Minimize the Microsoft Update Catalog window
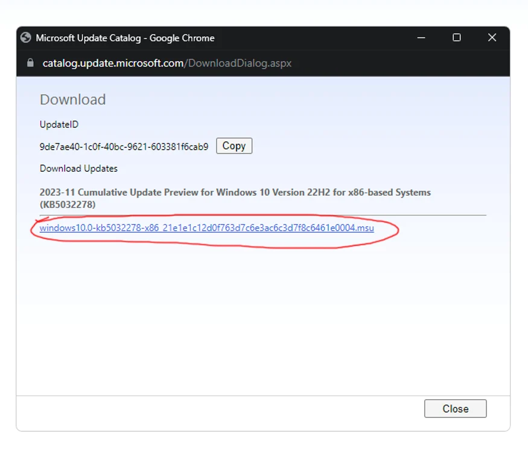This screenshot has width=528, height=453. 421,37
